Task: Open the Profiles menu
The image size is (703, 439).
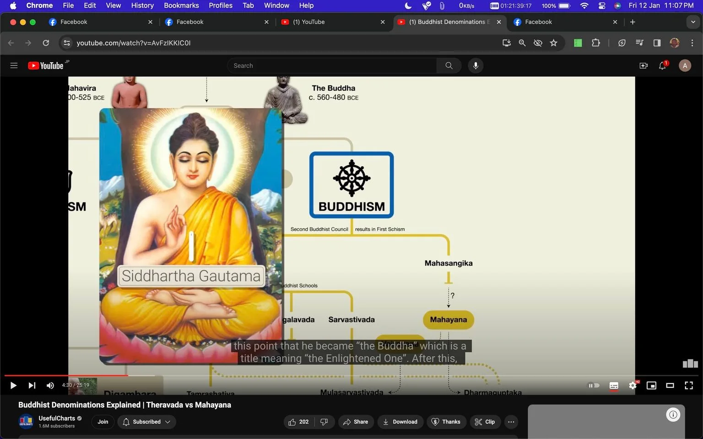Action: pos(221,5)
